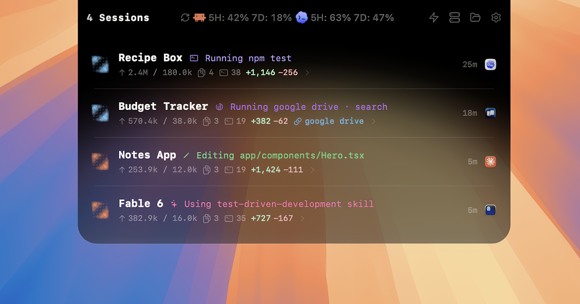Click the -167 deletions count

tap(283, 219)
